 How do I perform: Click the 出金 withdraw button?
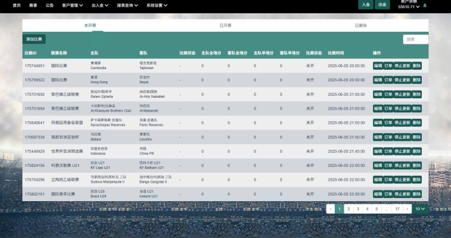pos(382,4)
